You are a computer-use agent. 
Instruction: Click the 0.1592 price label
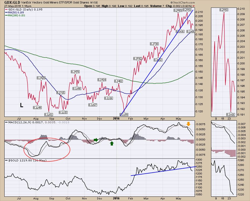click(137, 59)
